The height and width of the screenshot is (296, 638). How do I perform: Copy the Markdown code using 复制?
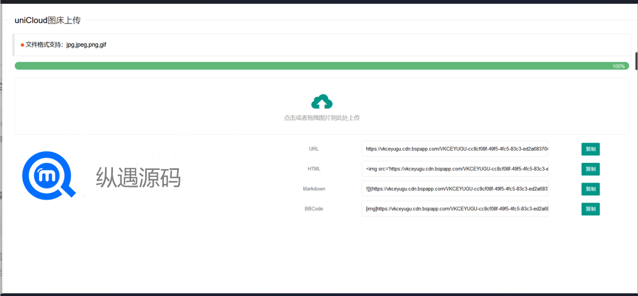click(590, 189)
